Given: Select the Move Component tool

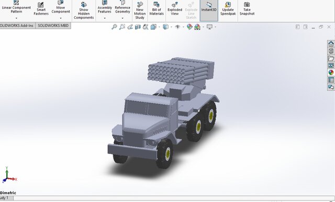Looking at the screenshot, I should coord(61,7).
